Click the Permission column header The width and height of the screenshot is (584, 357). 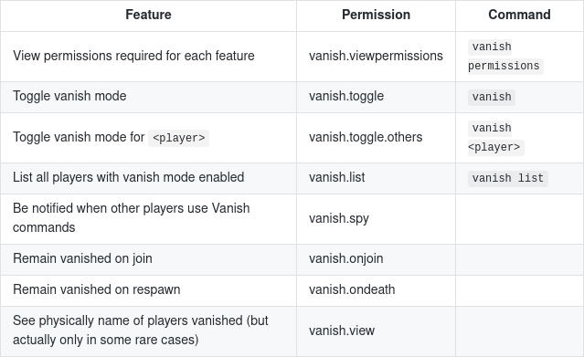click(x=376, y=15)
